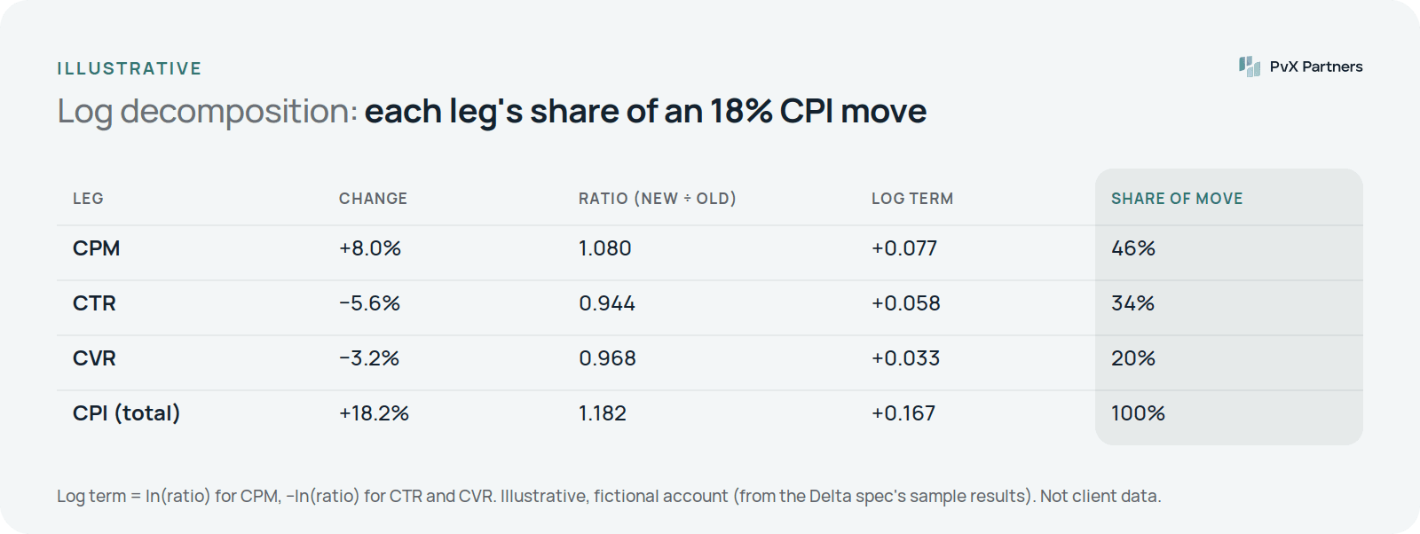The width and height of the screenshot is (1420, 534).
Task: Click the PvX Partners brand name
Action: 1316,67
